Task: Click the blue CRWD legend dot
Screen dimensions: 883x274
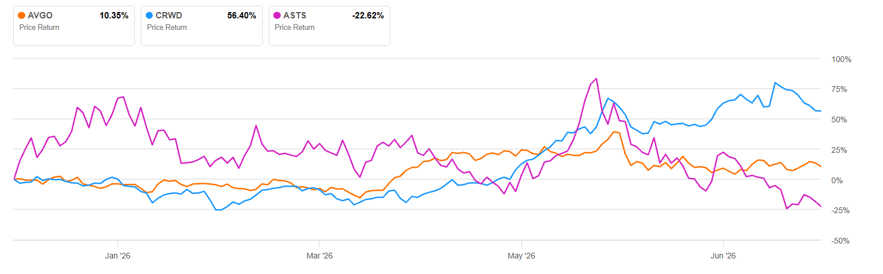Action: 149,16
